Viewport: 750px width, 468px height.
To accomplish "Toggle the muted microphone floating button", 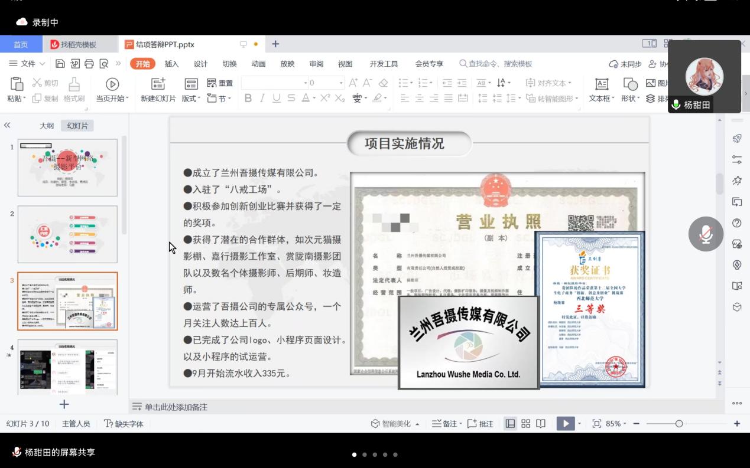I will (706, 234).
